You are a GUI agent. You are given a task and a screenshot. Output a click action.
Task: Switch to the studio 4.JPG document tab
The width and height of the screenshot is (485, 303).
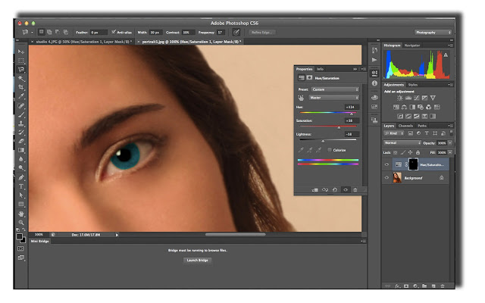[x=83, y=42]
